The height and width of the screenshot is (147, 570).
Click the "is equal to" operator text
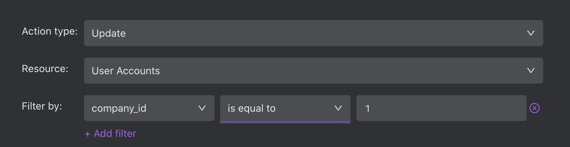252,108
